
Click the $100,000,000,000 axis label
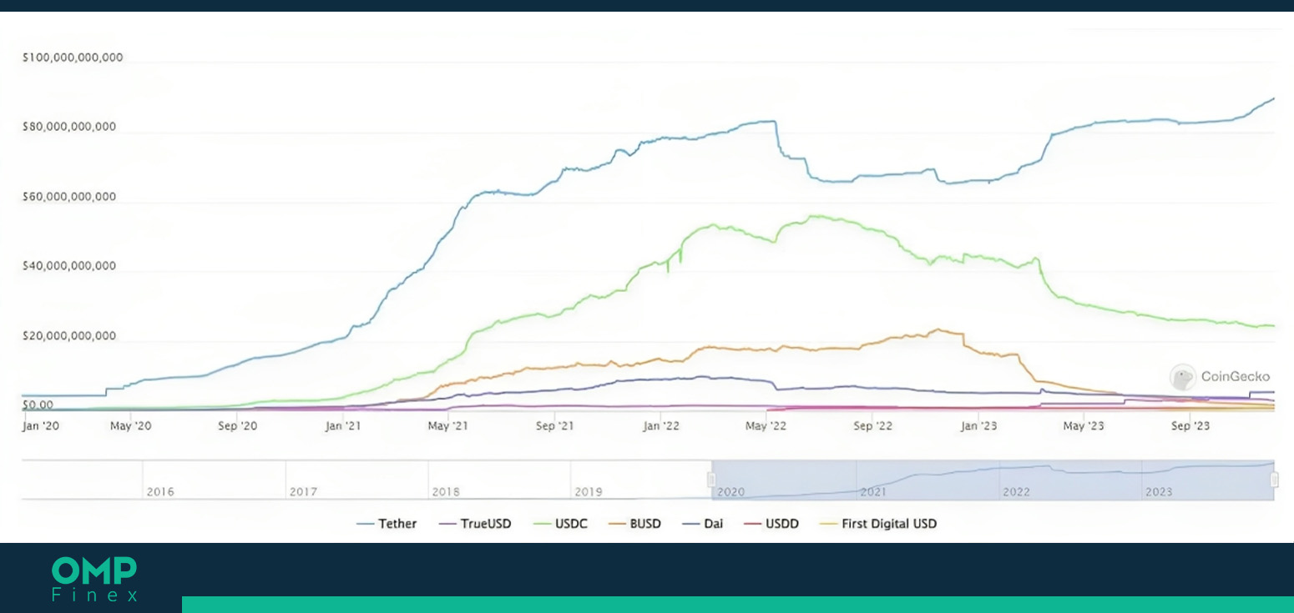[x=73, y=58]
